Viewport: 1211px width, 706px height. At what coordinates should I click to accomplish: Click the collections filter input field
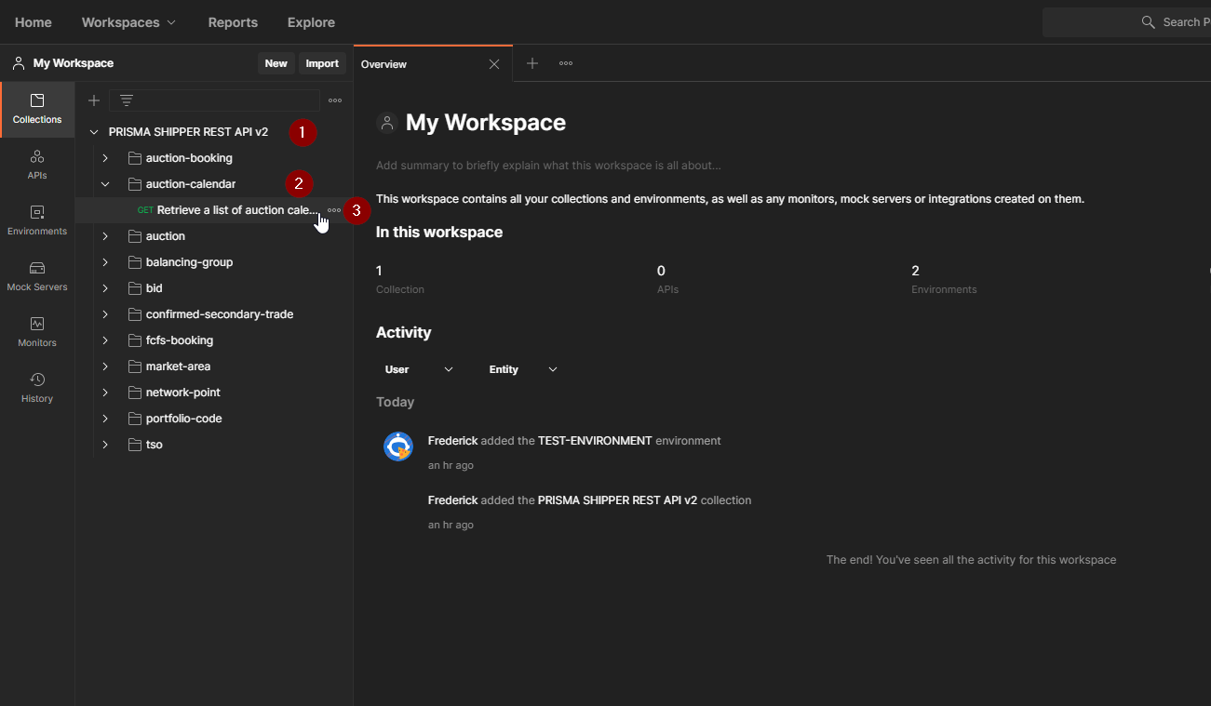pyautogui.click(x=223, y=100)
